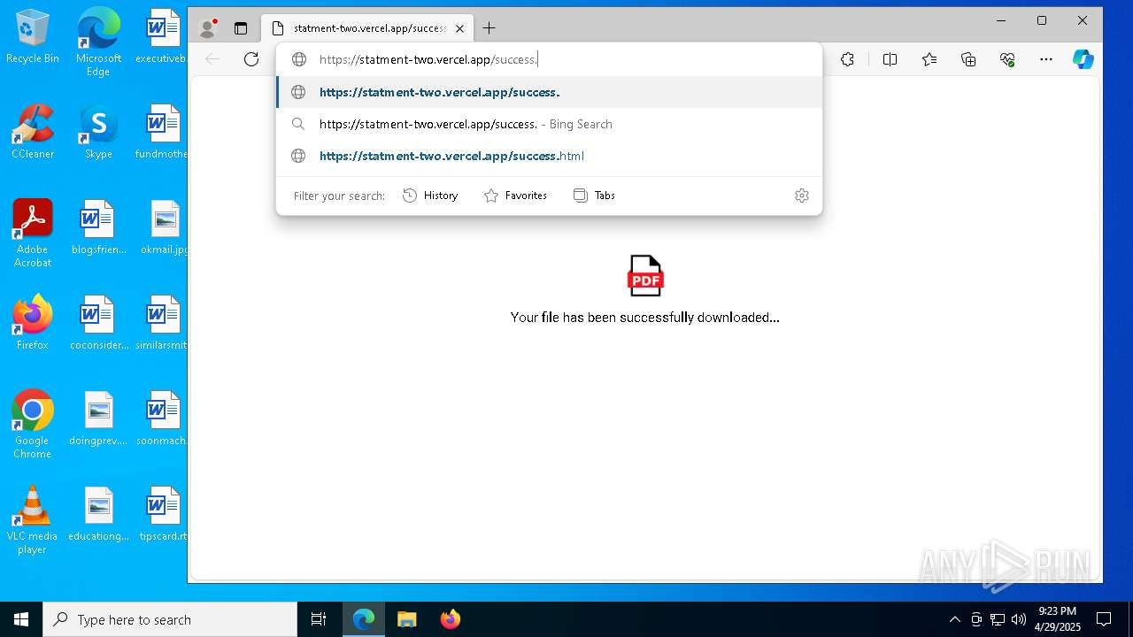The image size is (1133, 637).
Task: Click the Back arrow in Edge
Action: [x=212, y=59]
